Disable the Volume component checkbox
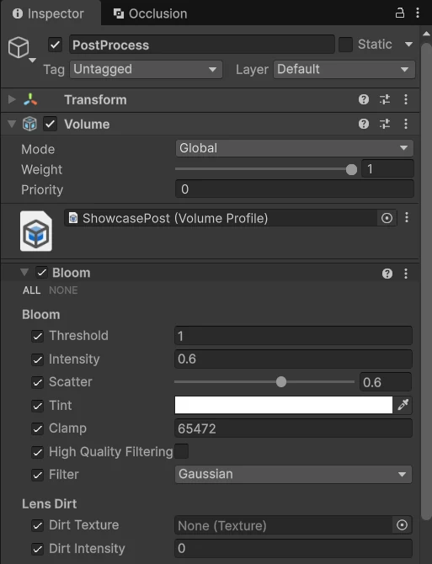Viewport: 432px width, 564px height. click(x=50, y=124)
